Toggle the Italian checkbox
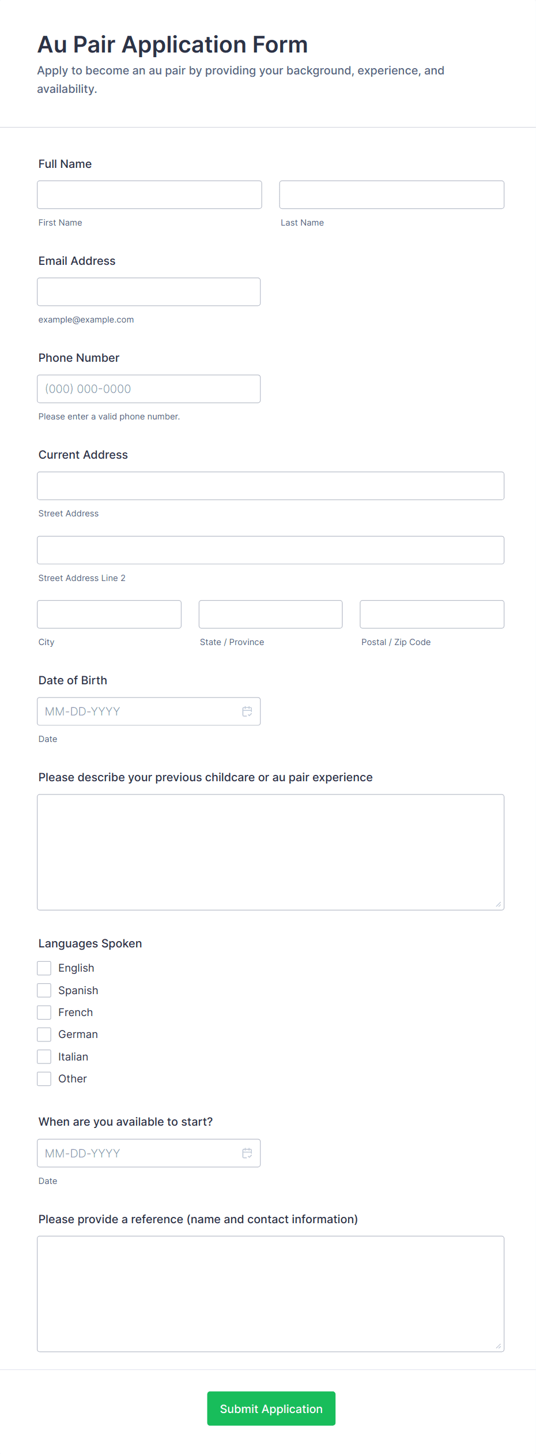The width and height of the screenshot is (536, 1454). (x=44, y=1056)
